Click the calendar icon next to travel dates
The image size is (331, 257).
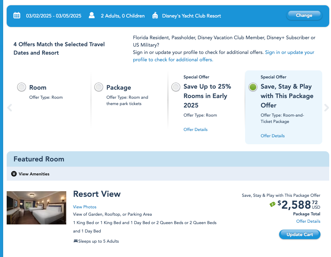(17, 15)
